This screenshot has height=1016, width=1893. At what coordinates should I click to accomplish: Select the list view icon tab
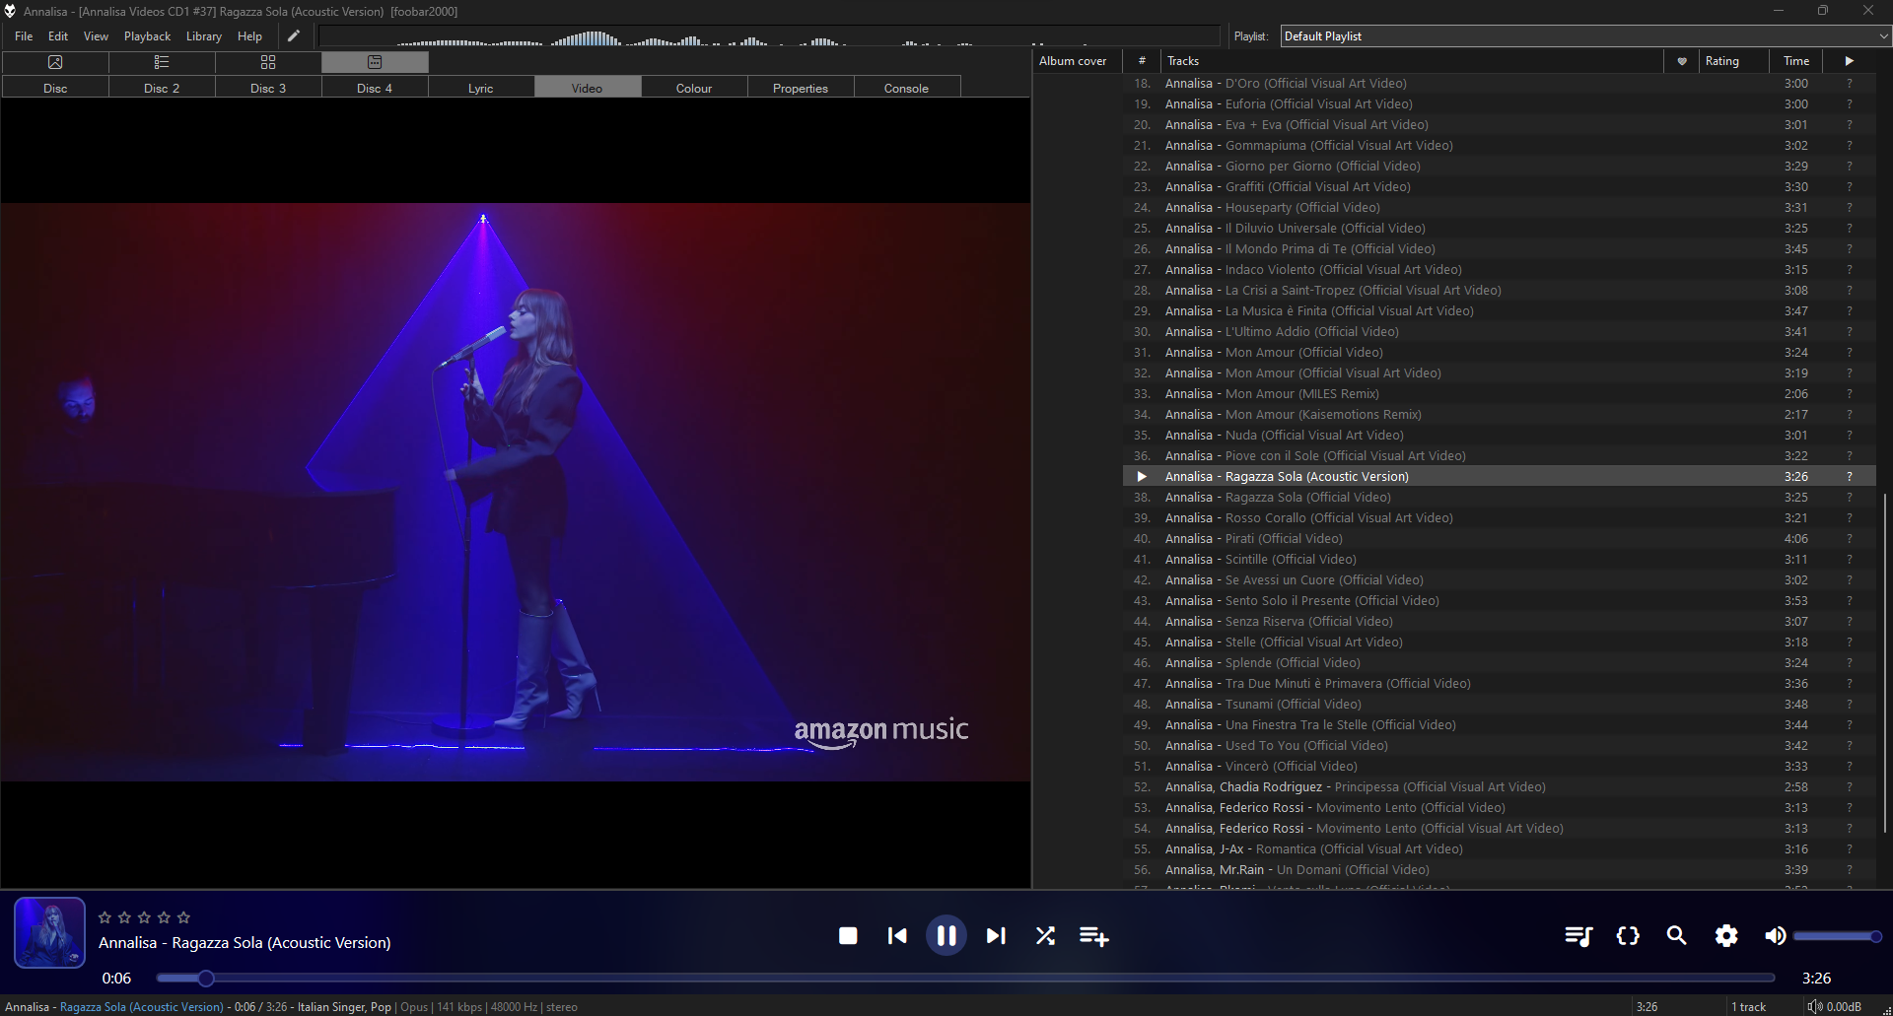(162, 62)
